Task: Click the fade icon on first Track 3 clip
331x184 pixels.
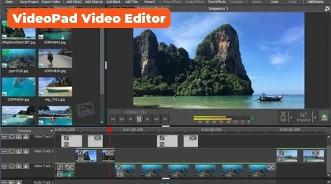Action: (x=66, y=138)
